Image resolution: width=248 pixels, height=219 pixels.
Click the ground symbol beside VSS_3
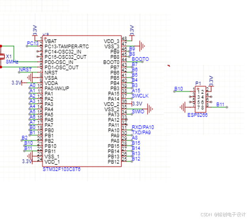[142, 46]
